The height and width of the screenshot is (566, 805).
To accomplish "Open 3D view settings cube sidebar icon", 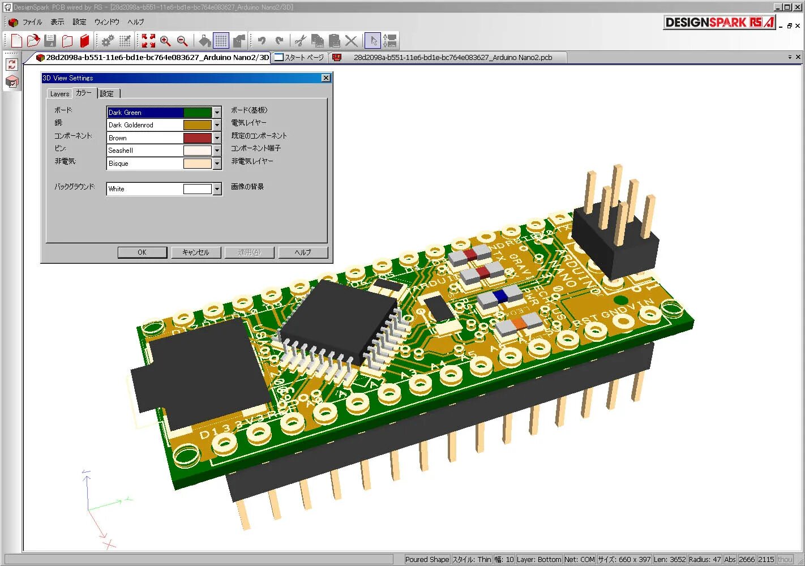I will (12, 82).
